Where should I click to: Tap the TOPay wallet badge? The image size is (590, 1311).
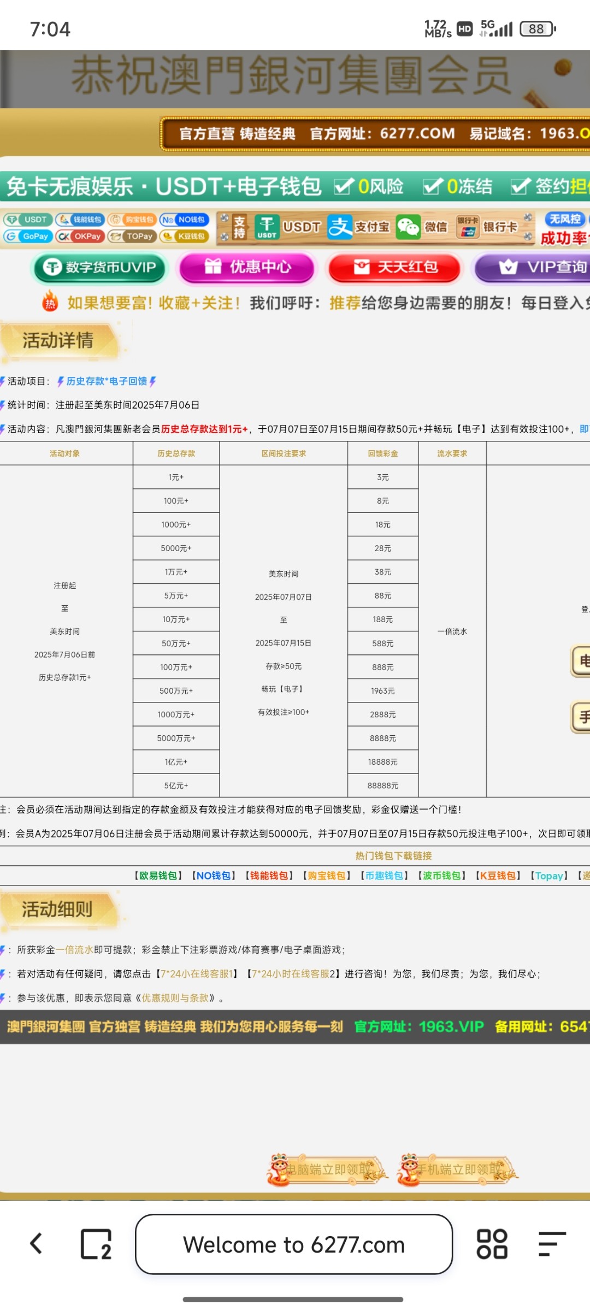click(132, 237)
